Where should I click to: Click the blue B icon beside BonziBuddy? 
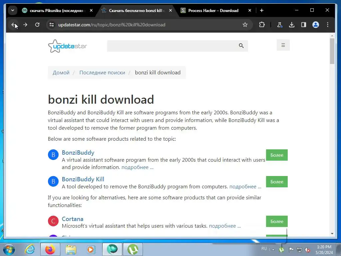coord(53,155)
